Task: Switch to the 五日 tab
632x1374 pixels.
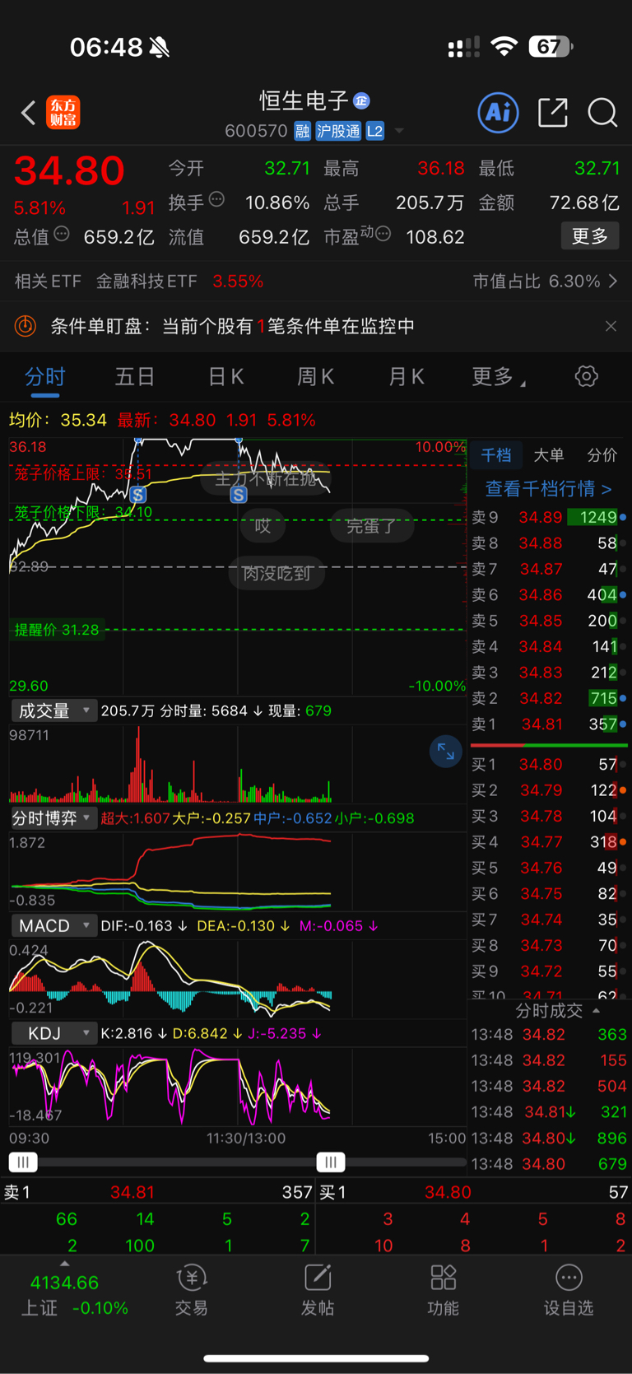Action: (135, 377)
